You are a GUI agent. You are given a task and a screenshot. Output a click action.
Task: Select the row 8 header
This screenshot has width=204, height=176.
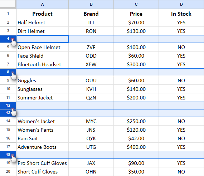[x=8, y=72]
